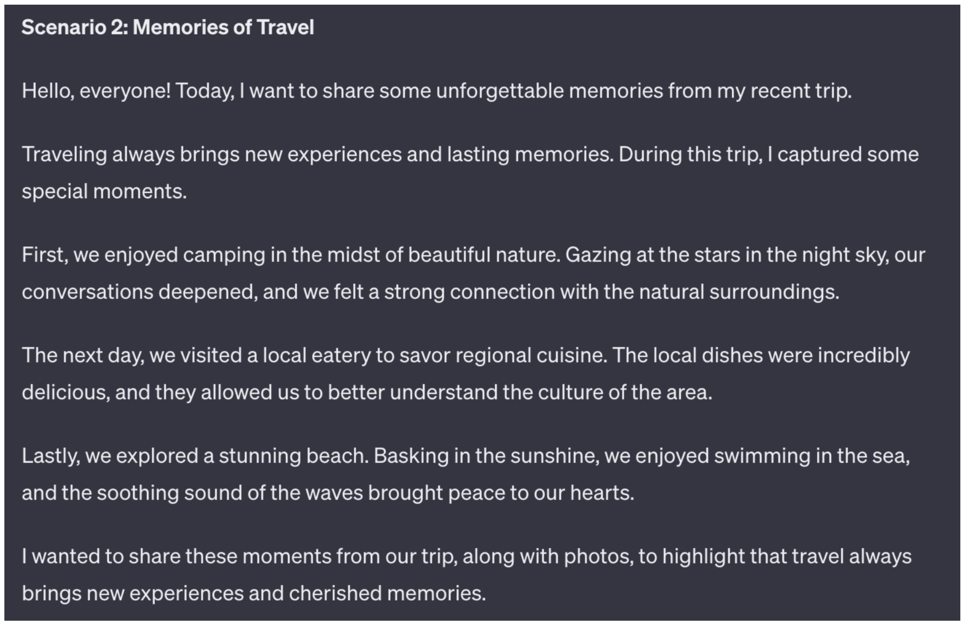Click the word 'unforgettable' in first paragraph
The image size is (965, 628).
coord(500,91)
